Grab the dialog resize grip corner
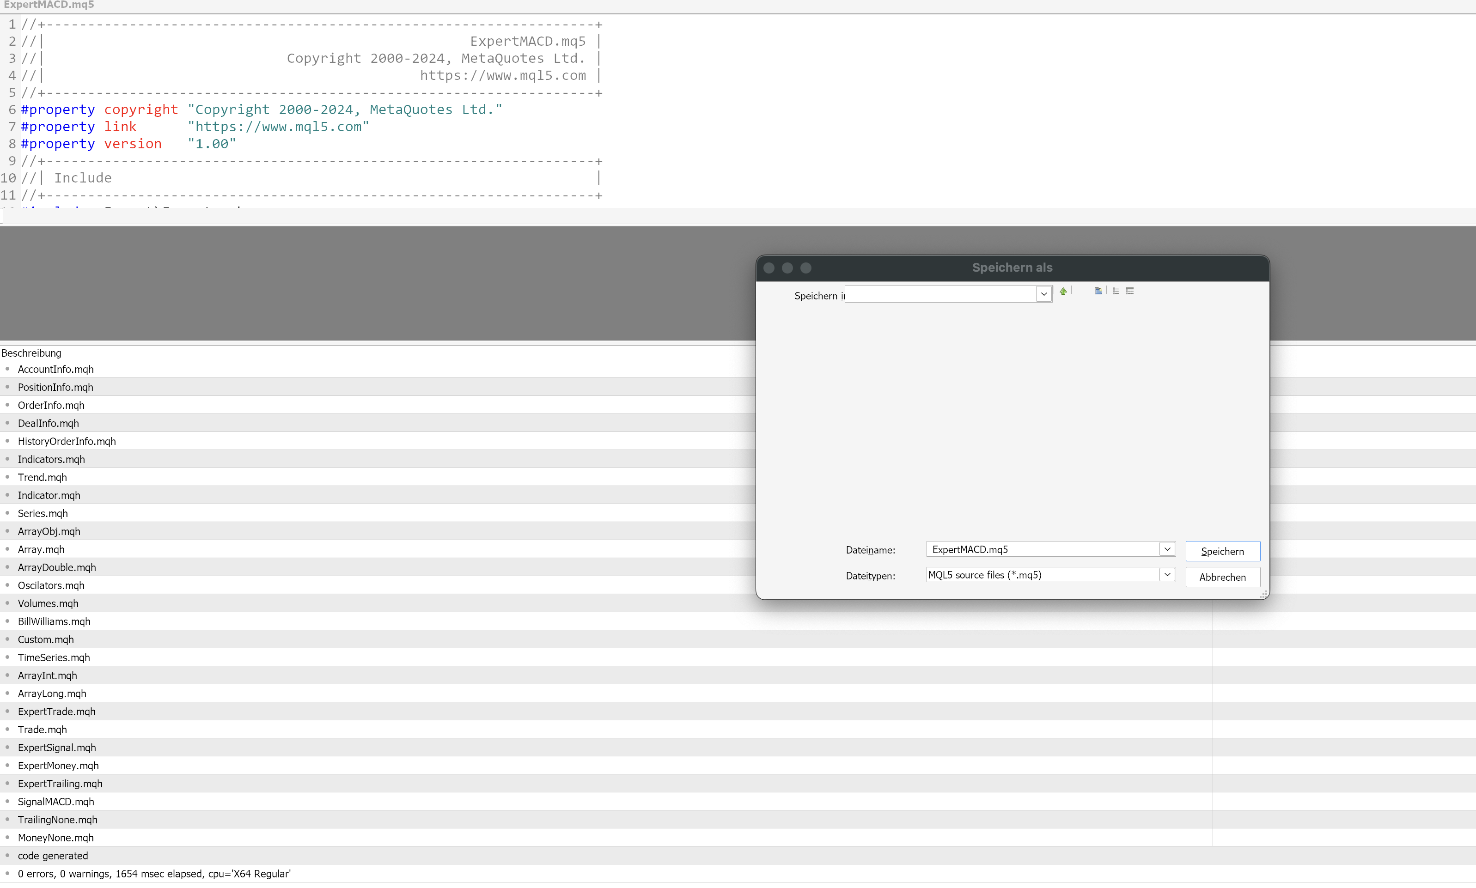The width and height of the screenshot is (1476, 888). tap(1263, 594)
